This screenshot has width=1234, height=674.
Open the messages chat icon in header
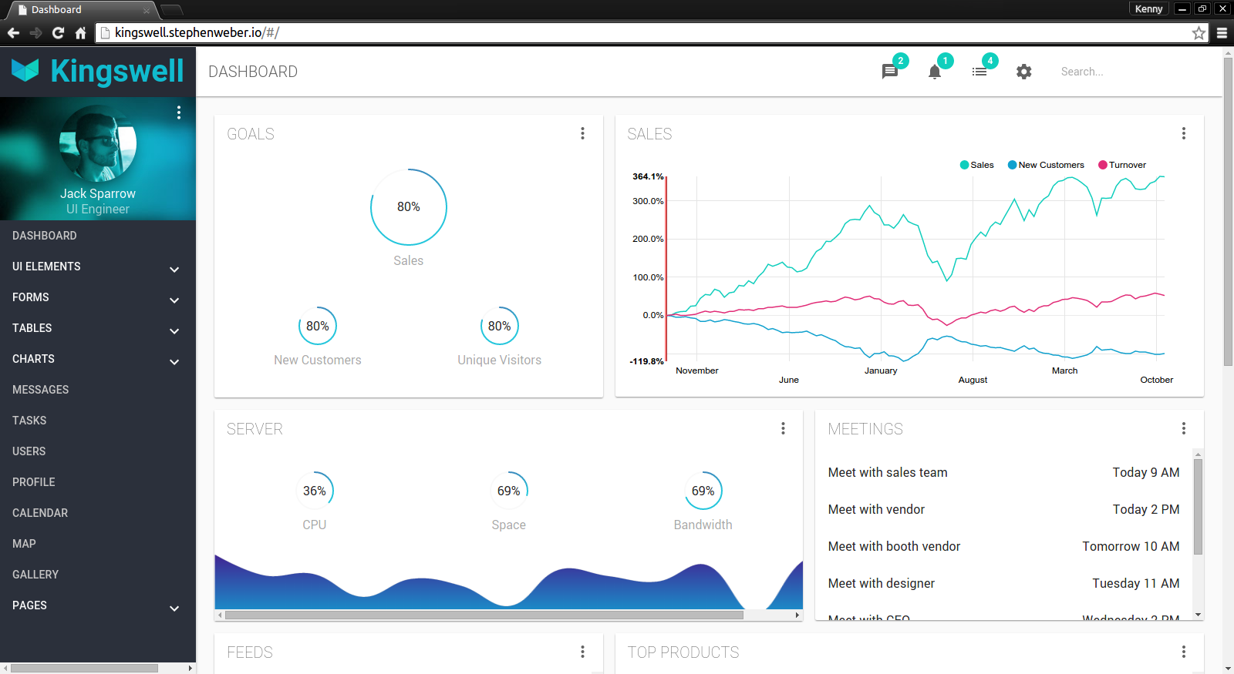[x=890, y=72]
